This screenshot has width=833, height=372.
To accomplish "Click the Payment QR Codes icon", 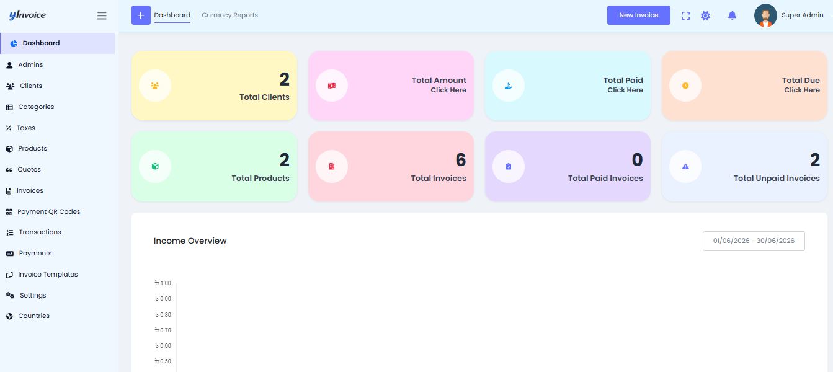I will pos(9,211).
